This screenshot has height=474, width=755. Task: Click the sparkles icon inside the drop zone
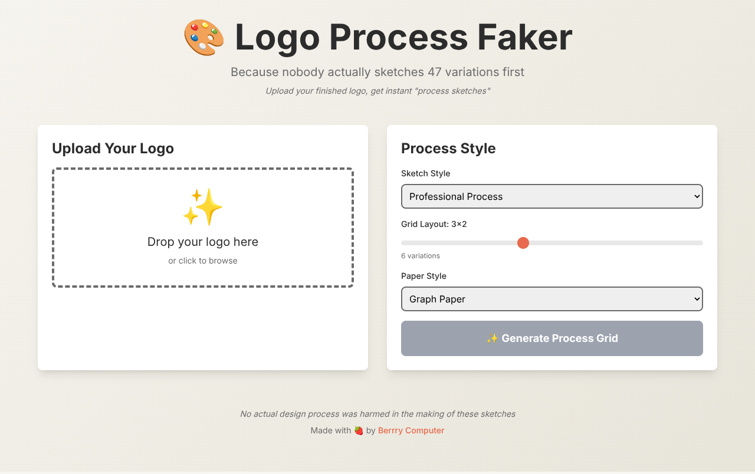[203, 207]
